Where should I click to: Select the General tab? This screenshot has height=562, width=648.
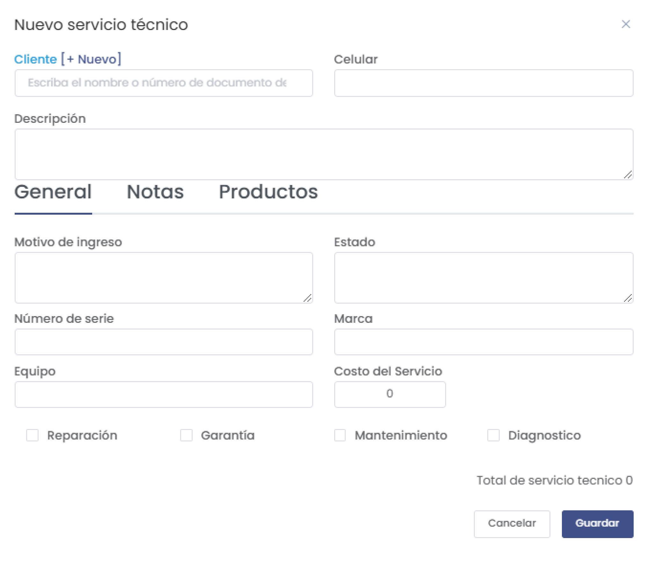(x=53, y=192)
